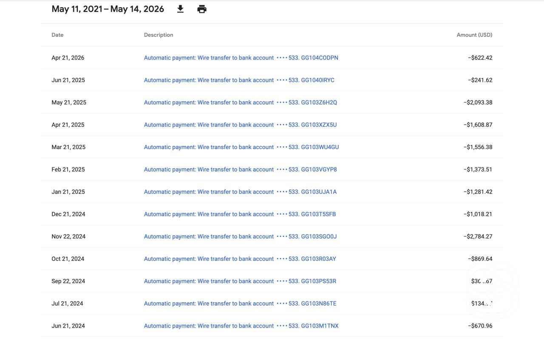Open the Jun 21, 2024 wire transfer GG103M1TNX
This screenshot has width=544, height=342.
[241, 326]
